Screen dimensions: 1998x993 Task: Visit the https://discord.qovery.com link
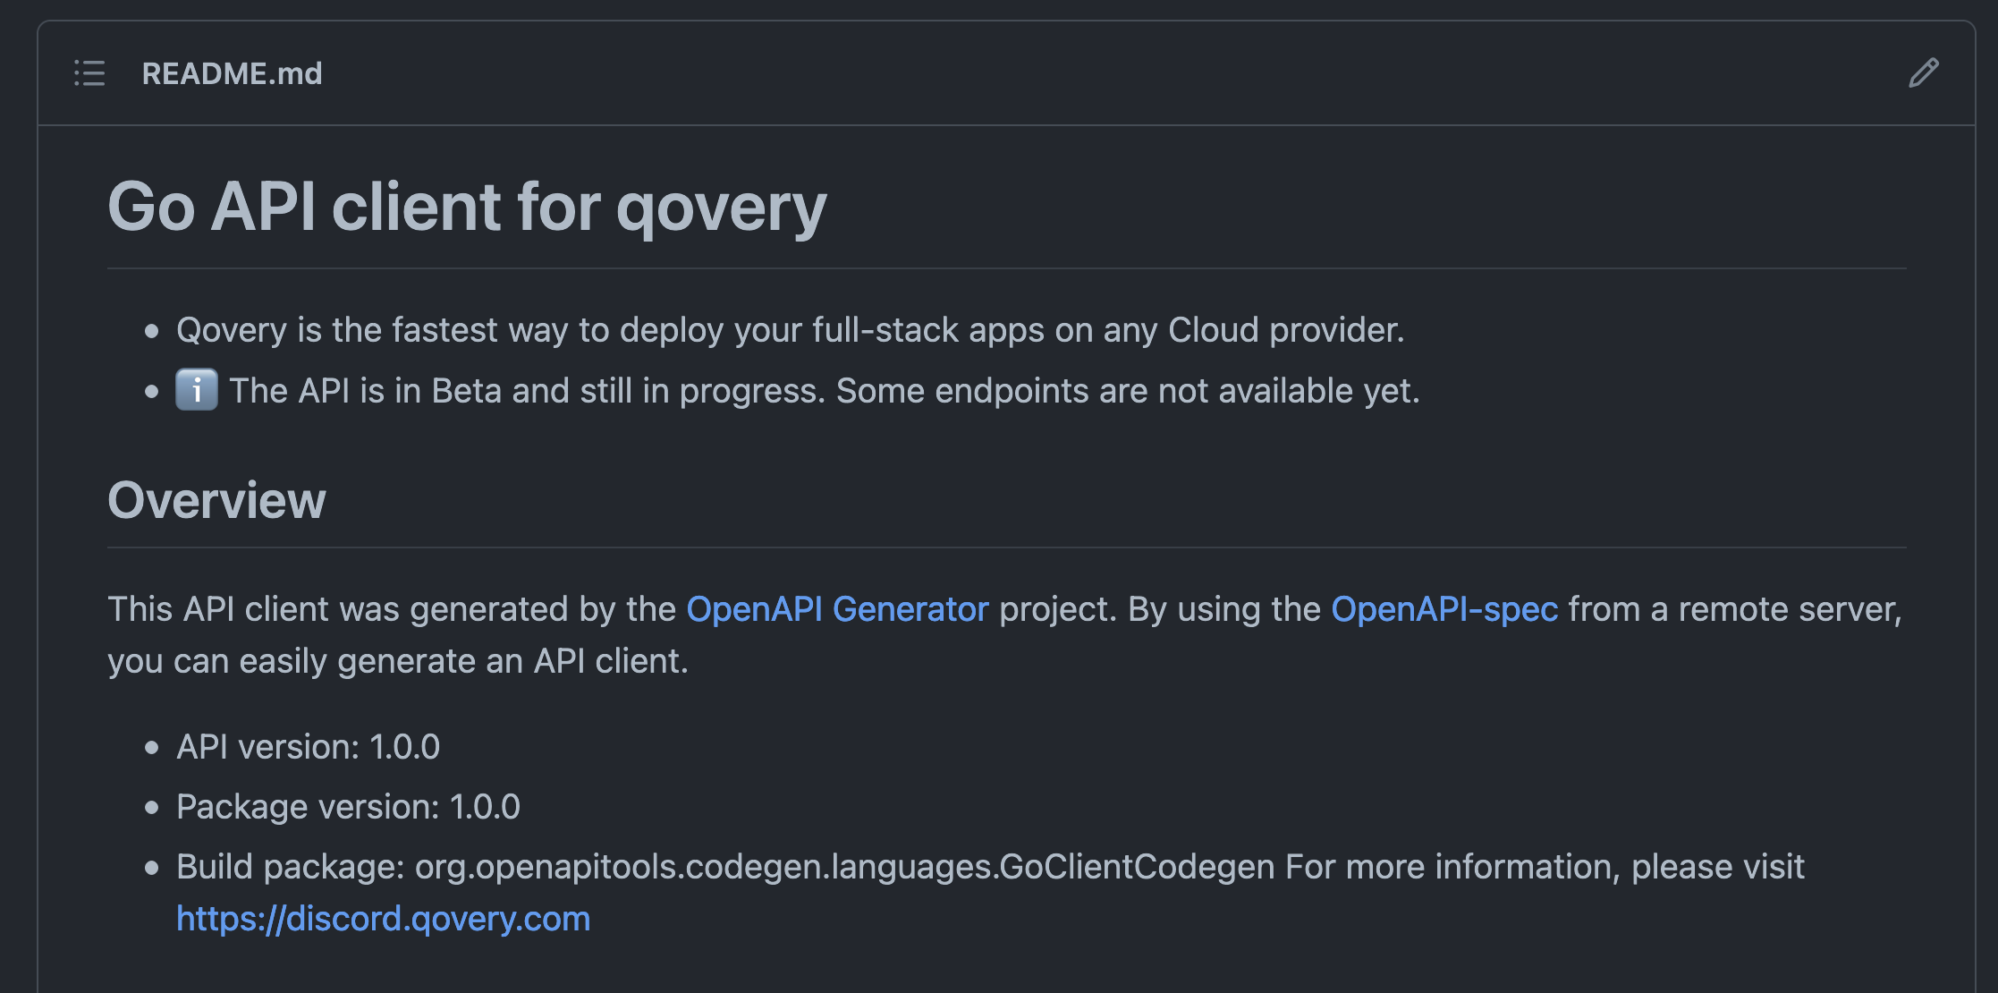[383, 919]
